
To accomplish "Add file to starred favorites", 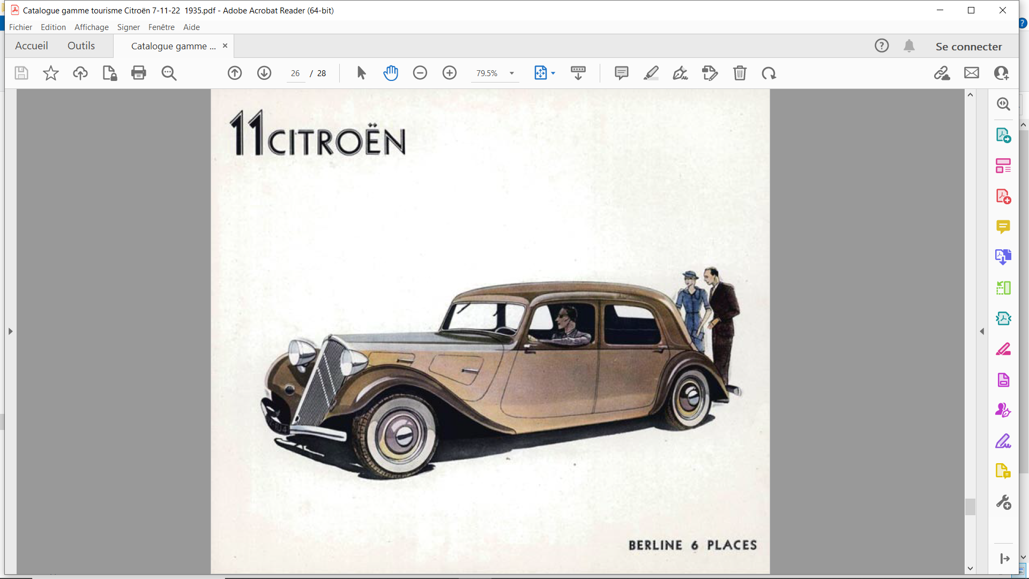I will [x=51, y=73].
